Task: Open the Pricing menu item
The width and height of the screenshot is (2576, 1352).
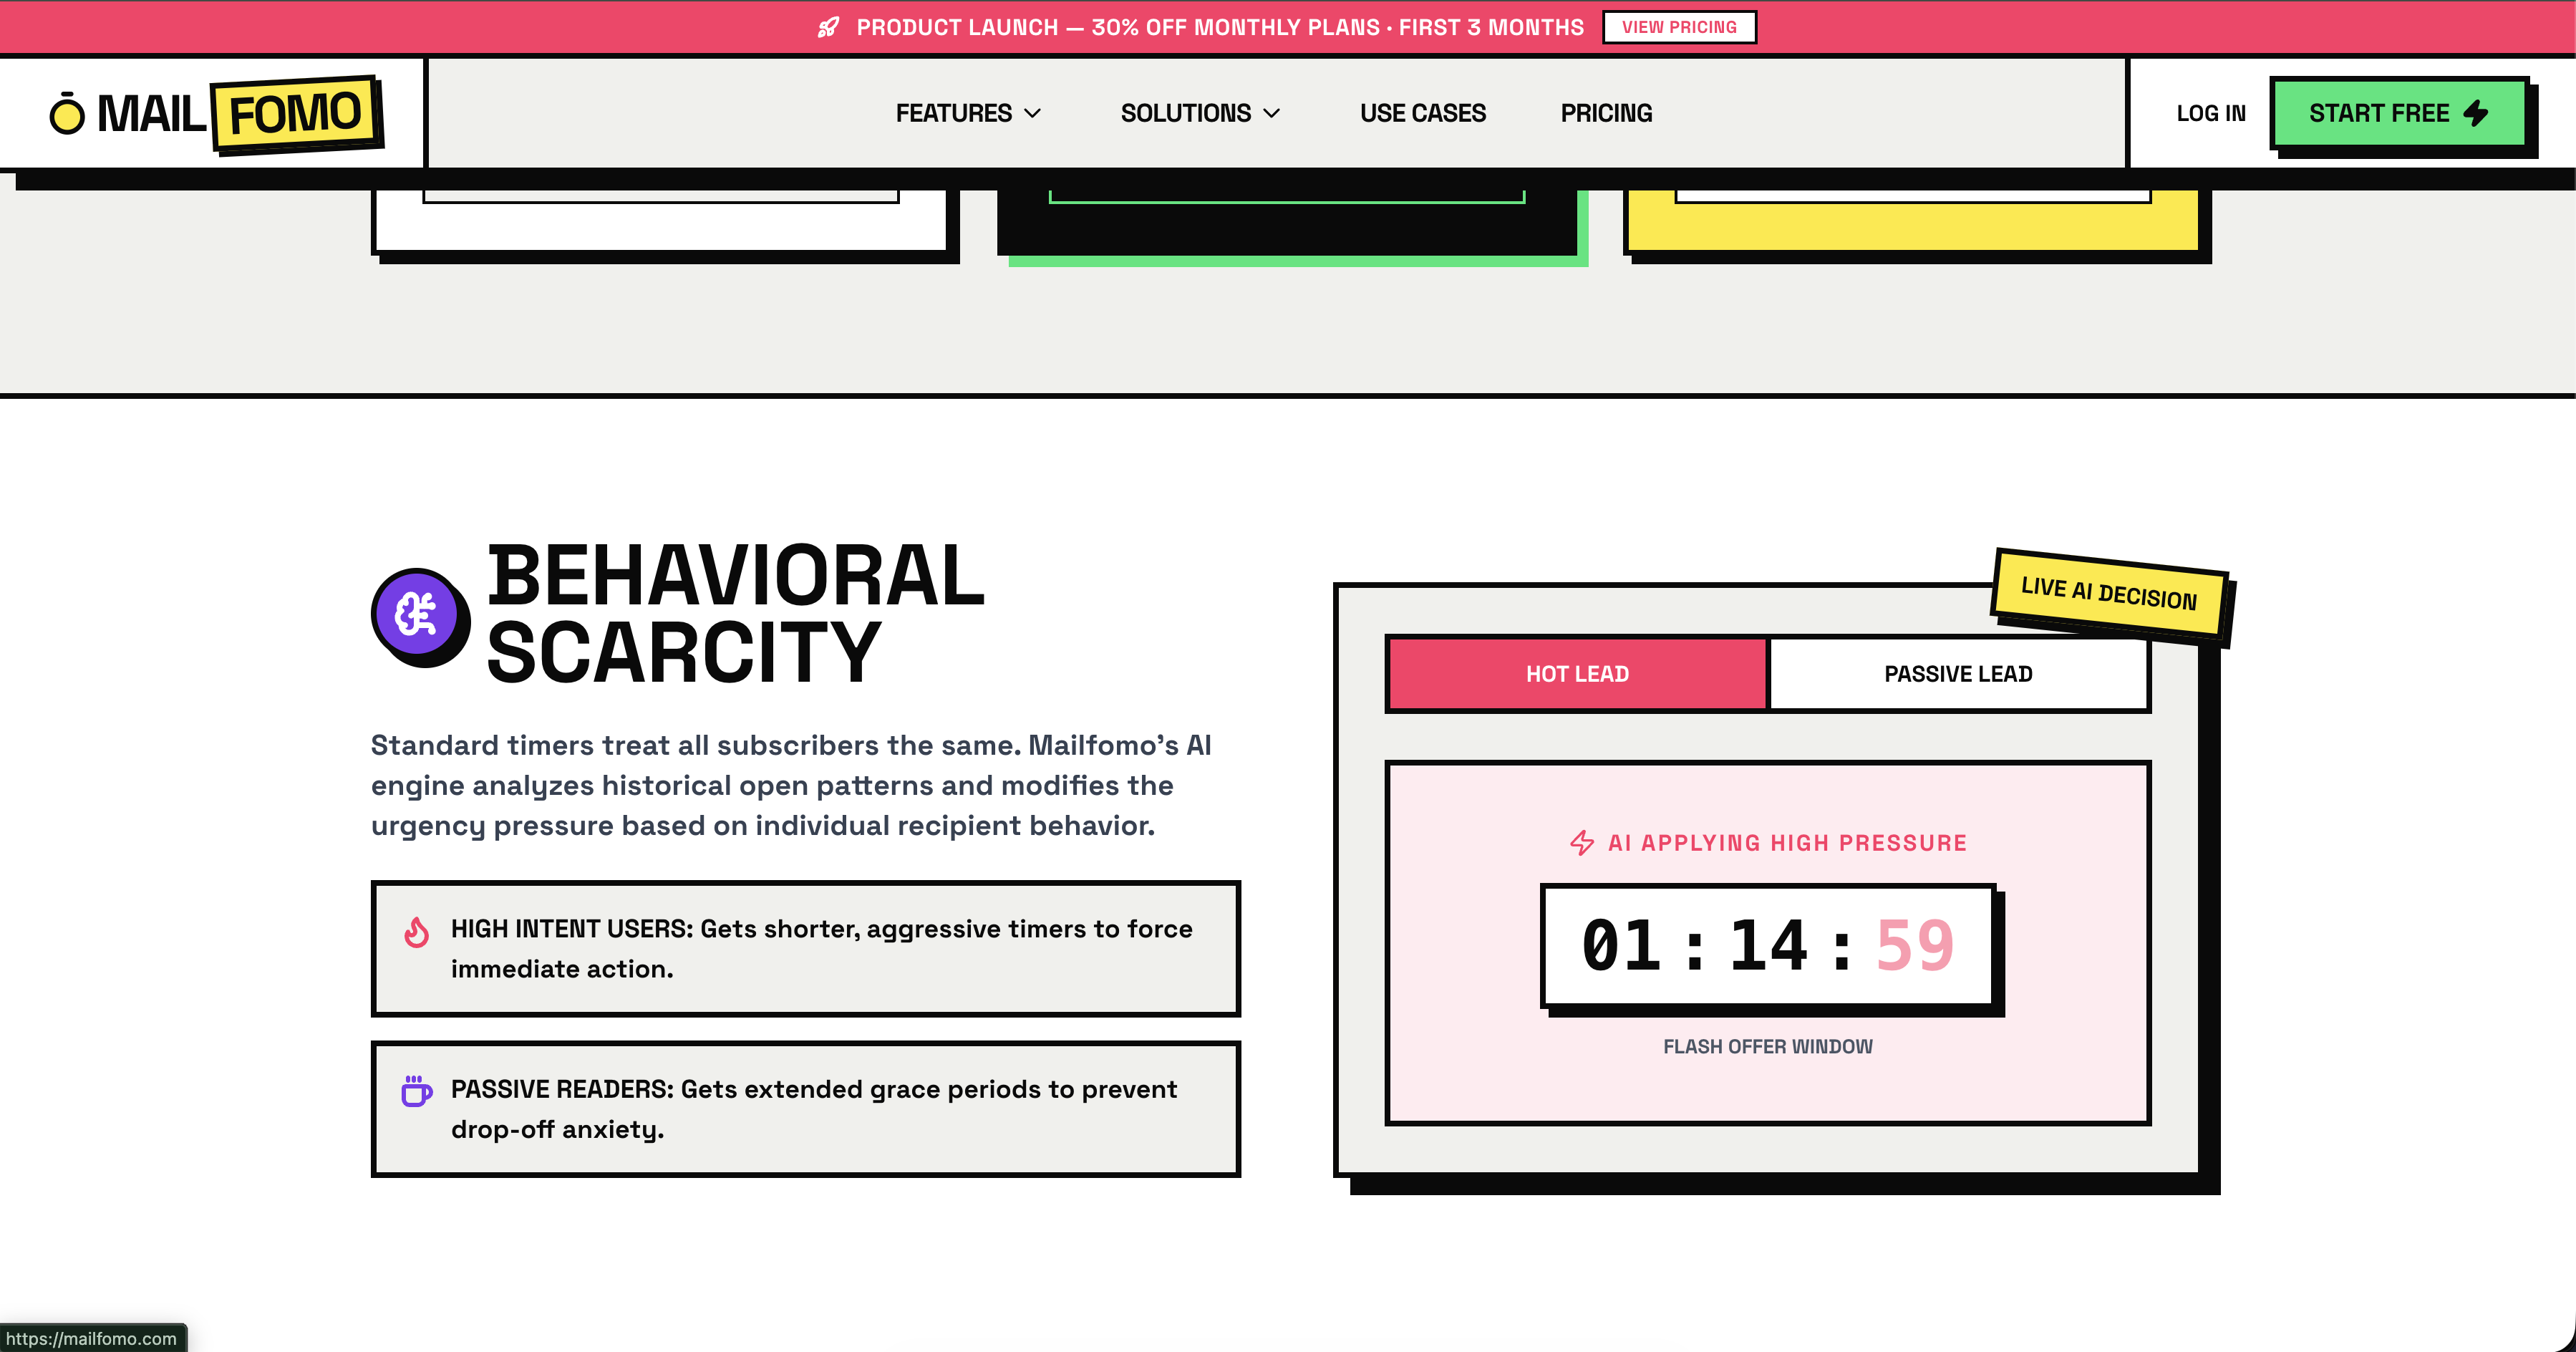Action: click(x=1606, y=114)
